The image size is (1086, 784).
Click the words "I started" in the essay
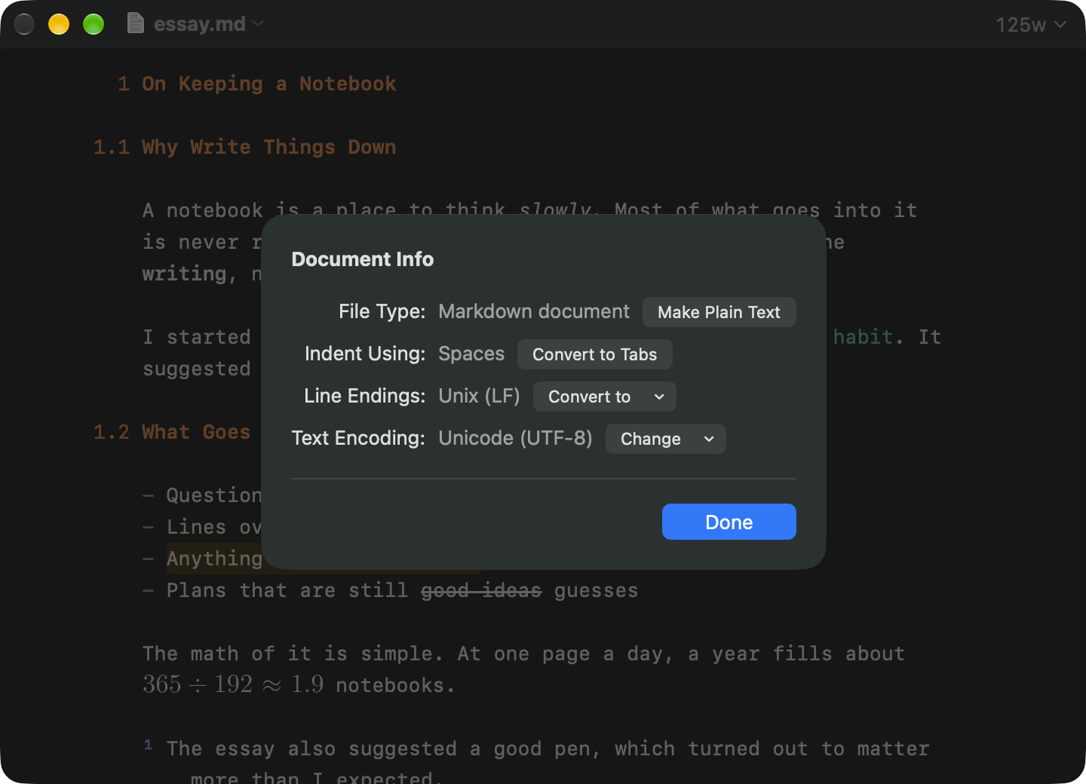(196, 337)
